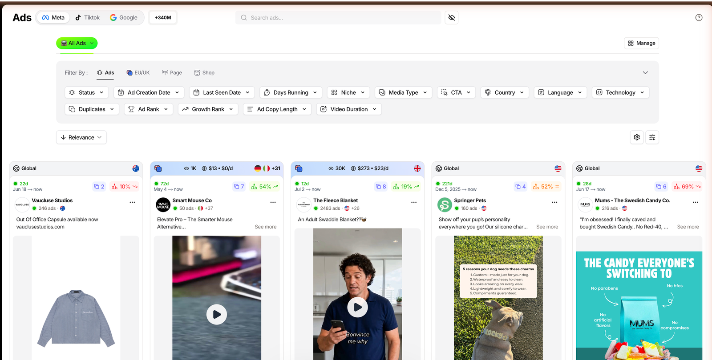
Task: Click the 52% rank badge on Springer Pets
Action: point(546,187)
